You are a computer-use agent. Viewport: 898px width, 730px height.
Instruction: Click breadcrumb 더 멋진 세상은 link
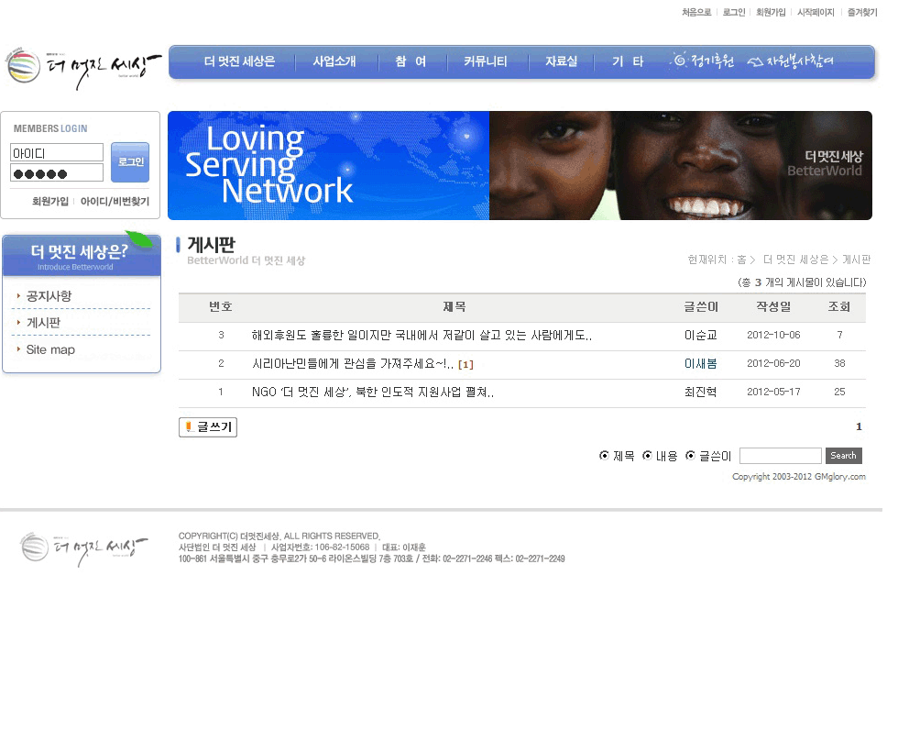[795, 260]
